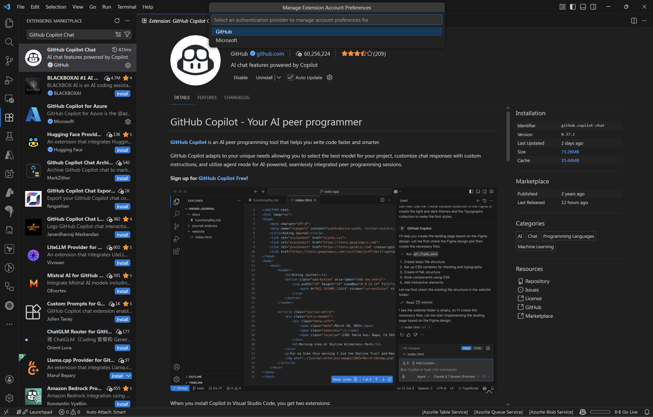Viewport: 653px width, 417px height.
Task: Show errors and warnings count in status bar
Action: click(69, 412)
